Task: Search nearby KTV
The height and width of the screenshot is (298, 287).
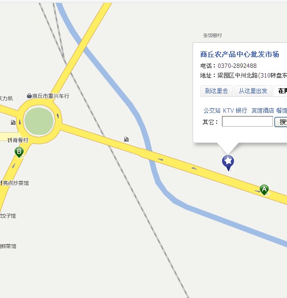Action: (228, 110)
